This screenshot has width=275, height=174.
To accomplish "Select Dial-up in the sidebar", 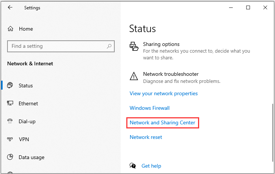I will [x=27, y=121].
